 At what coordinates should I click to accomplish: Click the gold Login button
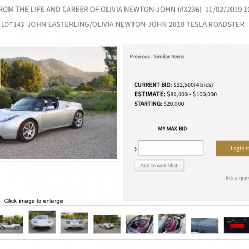(232, 148)
